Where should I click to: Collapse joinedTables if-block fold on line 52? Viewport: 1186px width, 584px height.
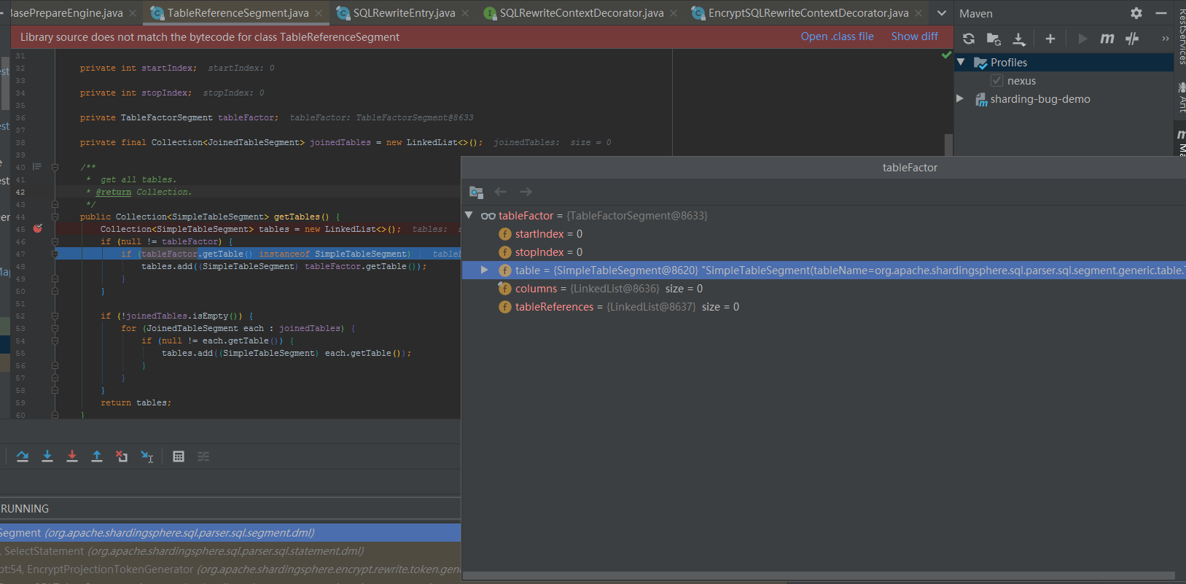pyautogui.click(x=55, y=316)
